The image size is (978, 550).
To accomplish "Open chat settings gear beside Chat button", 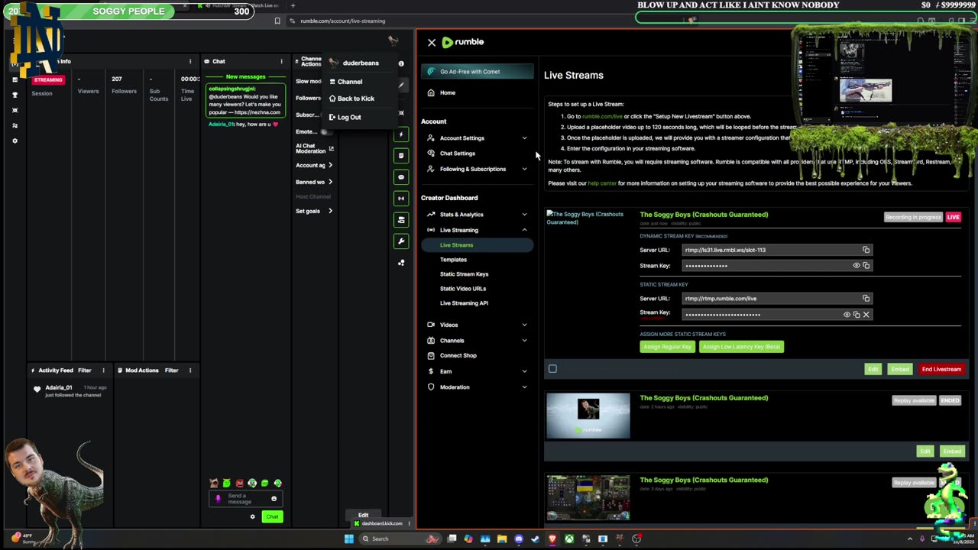I will (x=252, y=517).
